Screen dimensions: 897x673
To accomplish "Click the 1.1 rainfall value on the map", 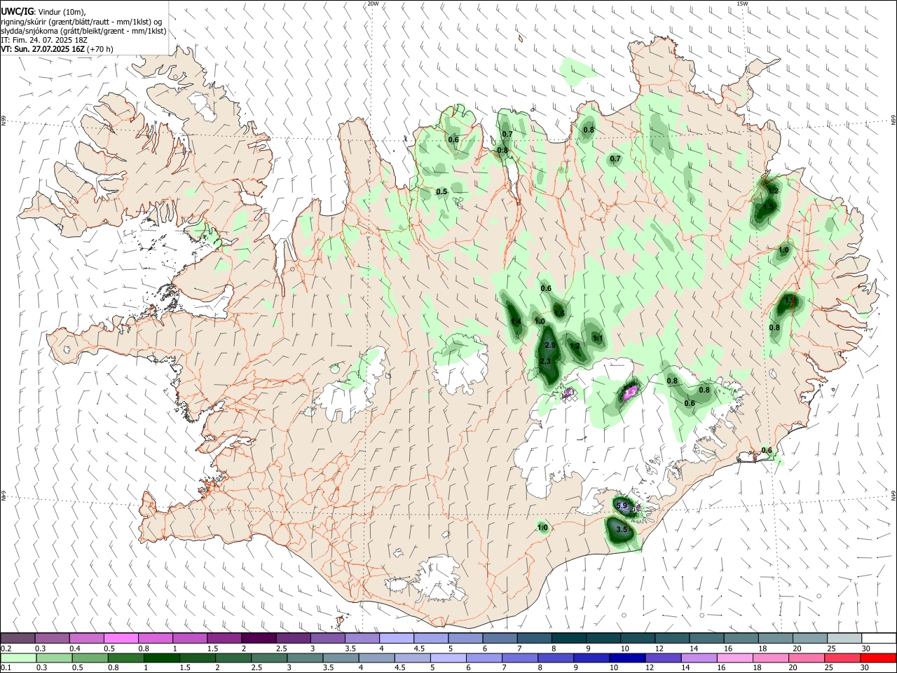I will click(598, 339).
